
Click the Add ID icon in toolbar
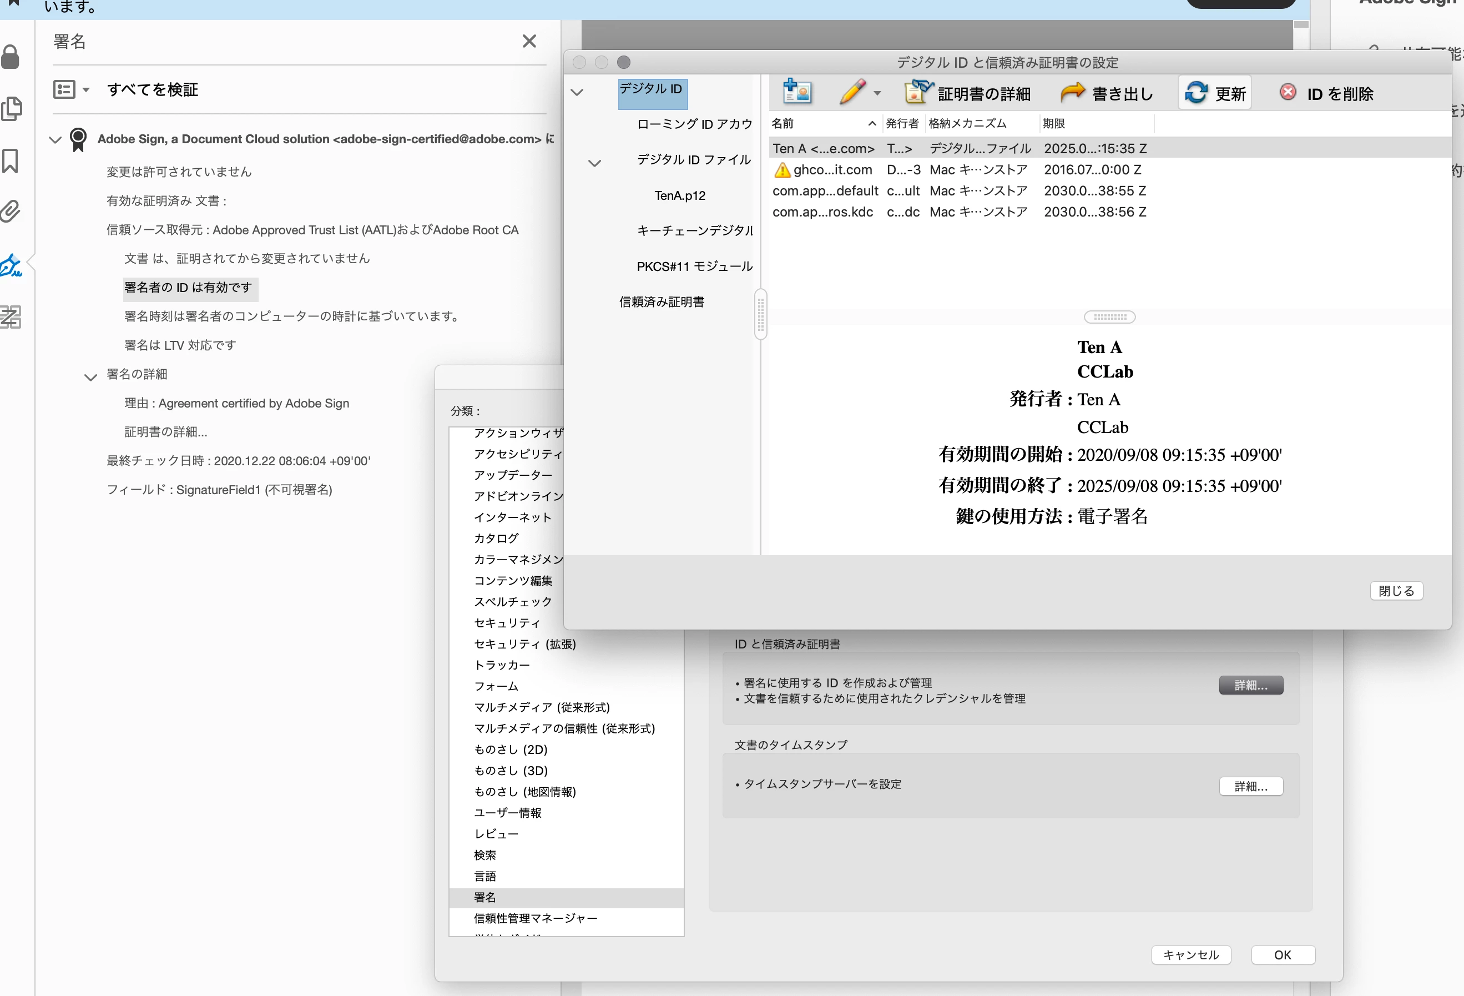[796, 92]
